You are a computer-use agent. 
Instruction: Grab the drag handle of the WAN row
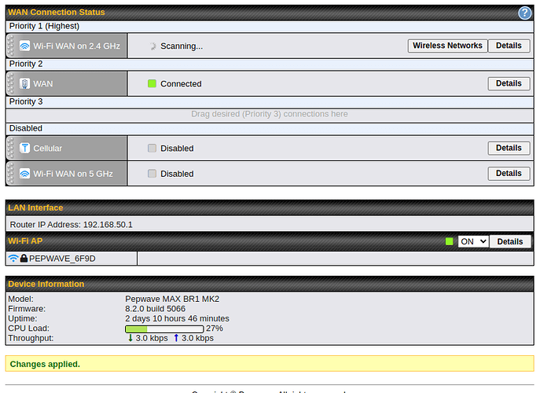point(11,83)
